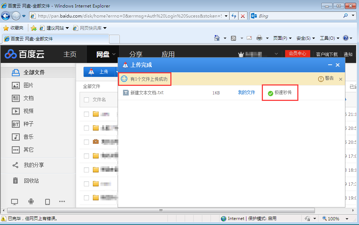Click the mobile phone client icon
359x225 pixels.
pyautogui.click(x=47, y=202)
